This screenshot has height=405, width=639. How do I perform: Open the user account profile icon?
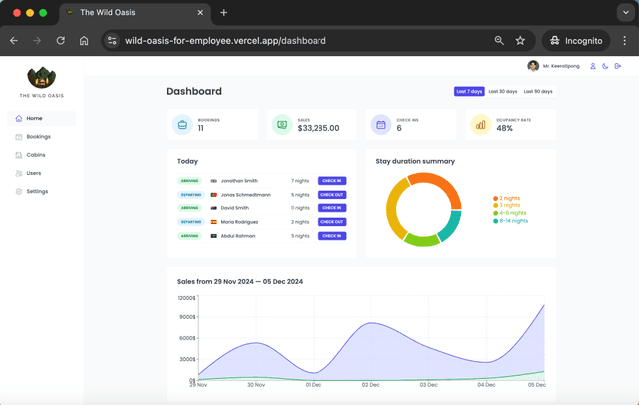click(593, 66)
